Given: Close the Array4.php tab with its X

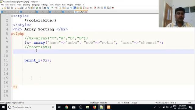Looking at the screenshot, I should [86, 12].
